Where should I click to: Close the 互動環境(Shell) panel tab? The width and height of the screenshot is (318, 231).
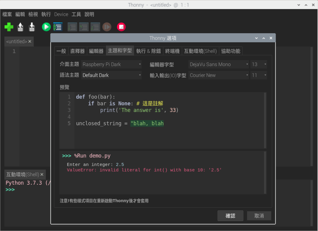(x=42, y=174)
